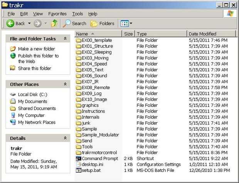Open the Tools menu
239x183 pixels.
point(77,14)
